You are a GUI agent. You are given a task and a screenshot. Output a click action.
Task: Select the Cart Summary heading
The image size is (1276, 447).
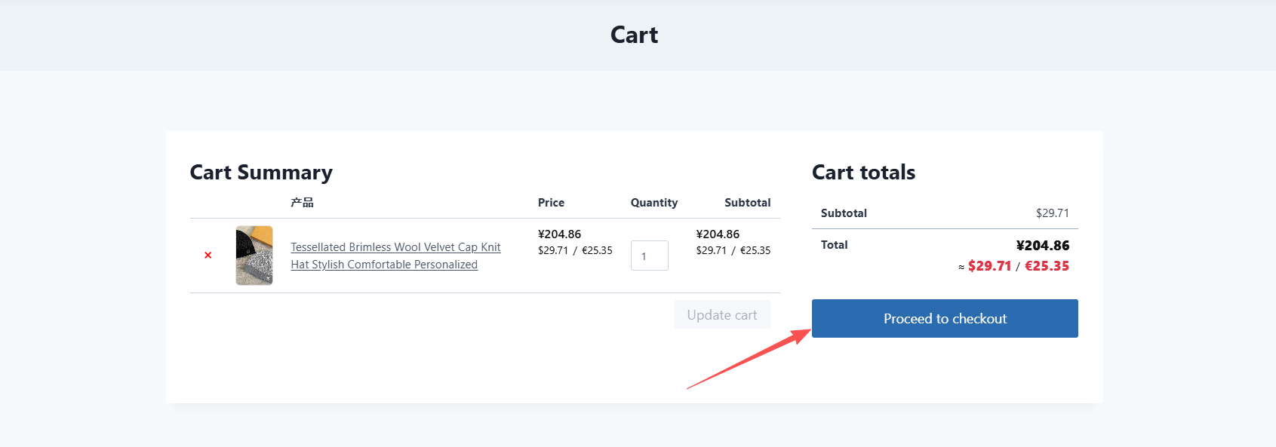pos(261,173)
